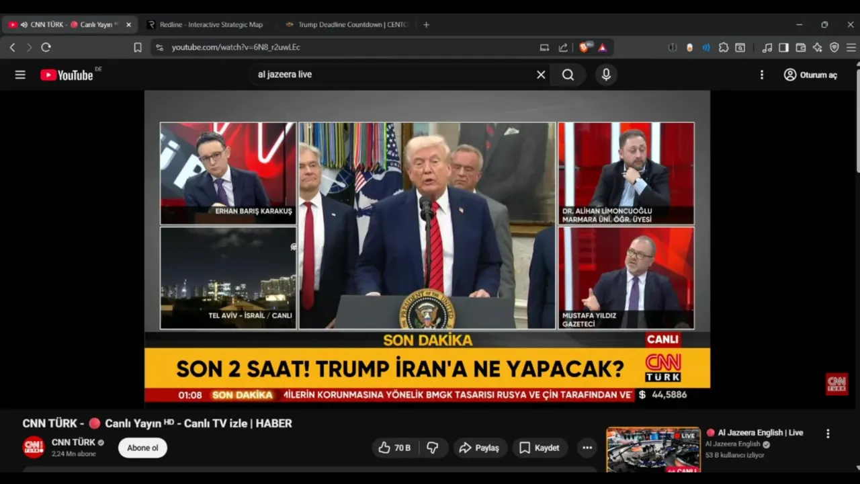
Task: Save the video with Kaydet
Action: (540, 448)
